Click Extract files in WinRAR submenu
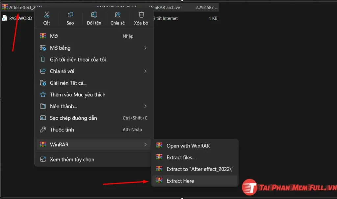The width and height of the screenshot is (337, 199). pyautogui.click(x=181, y=157)
